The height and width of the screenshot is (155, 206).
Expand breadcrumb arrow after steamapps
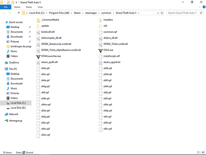coord(99,13)
